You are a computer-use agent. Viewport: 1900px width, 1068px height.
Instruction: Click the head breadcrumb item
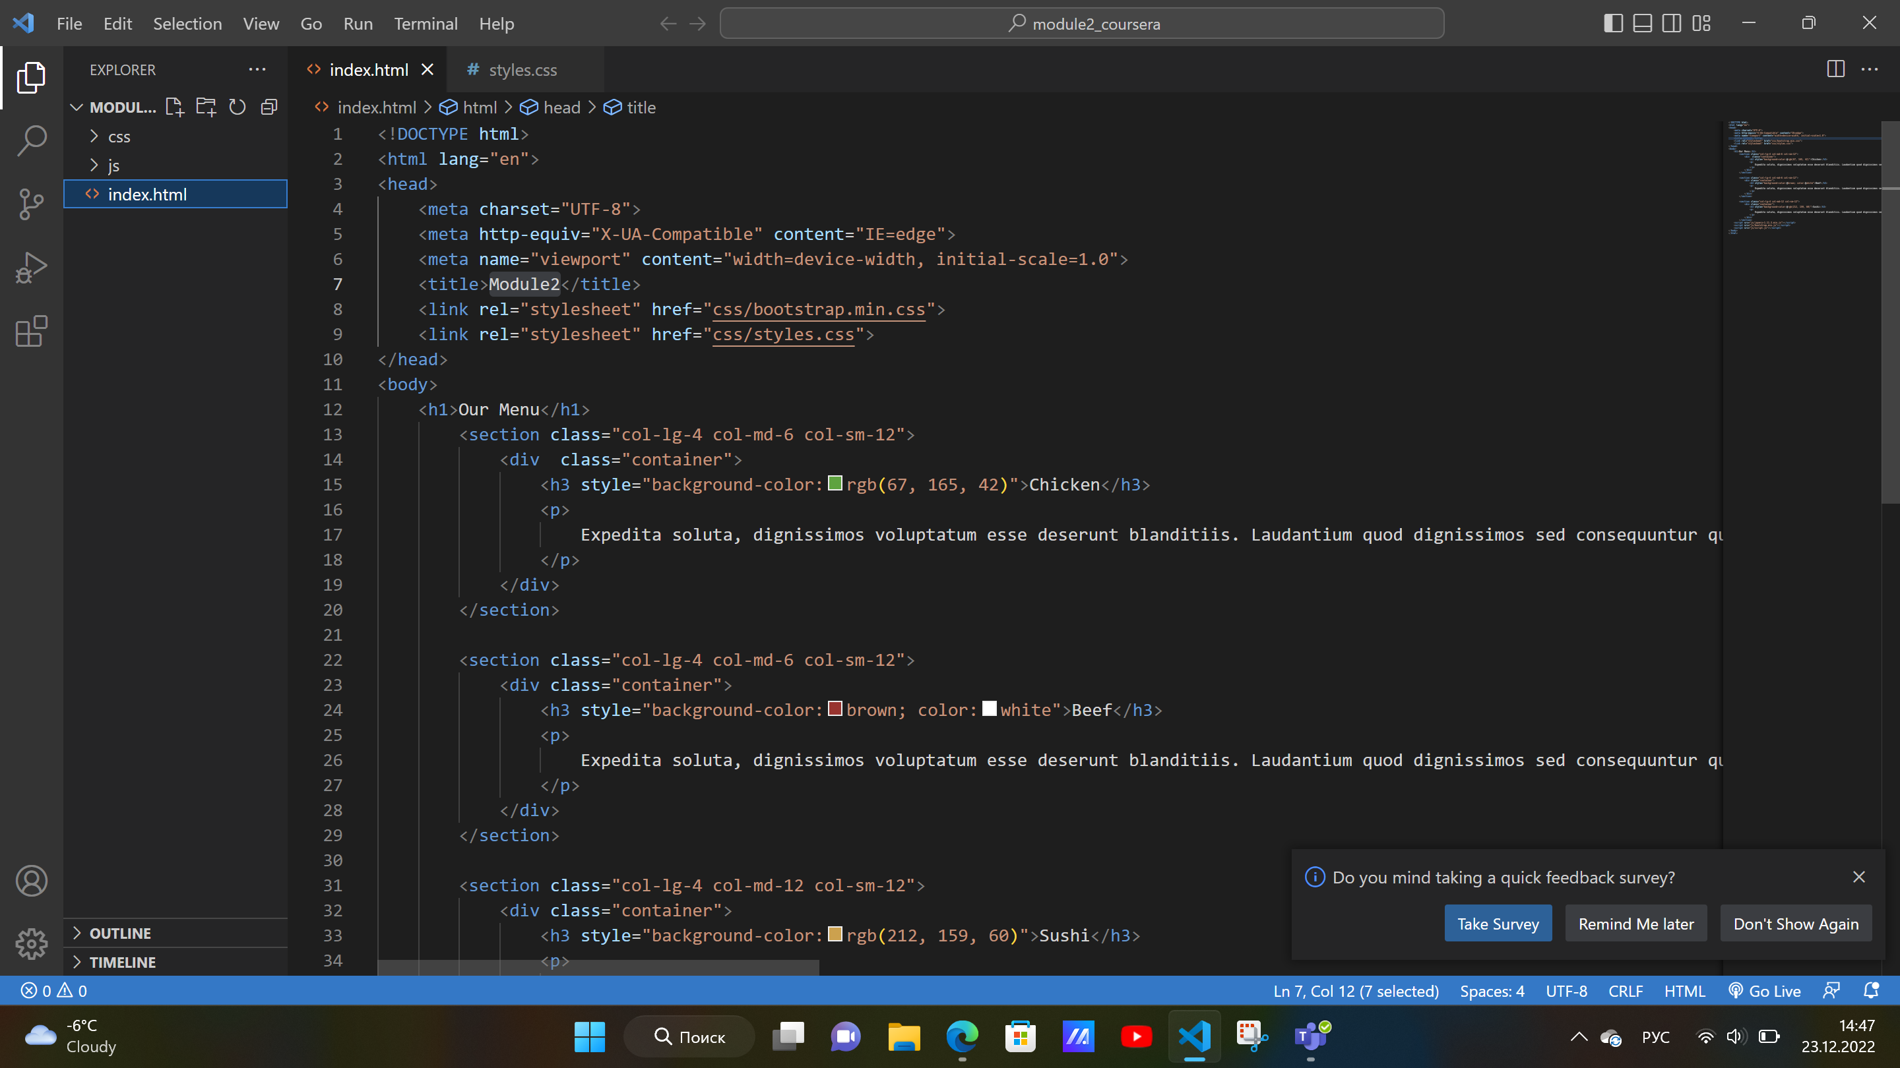click(562, 107)
